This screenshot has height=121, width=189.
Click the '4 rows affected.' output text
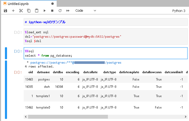point(39,66)
